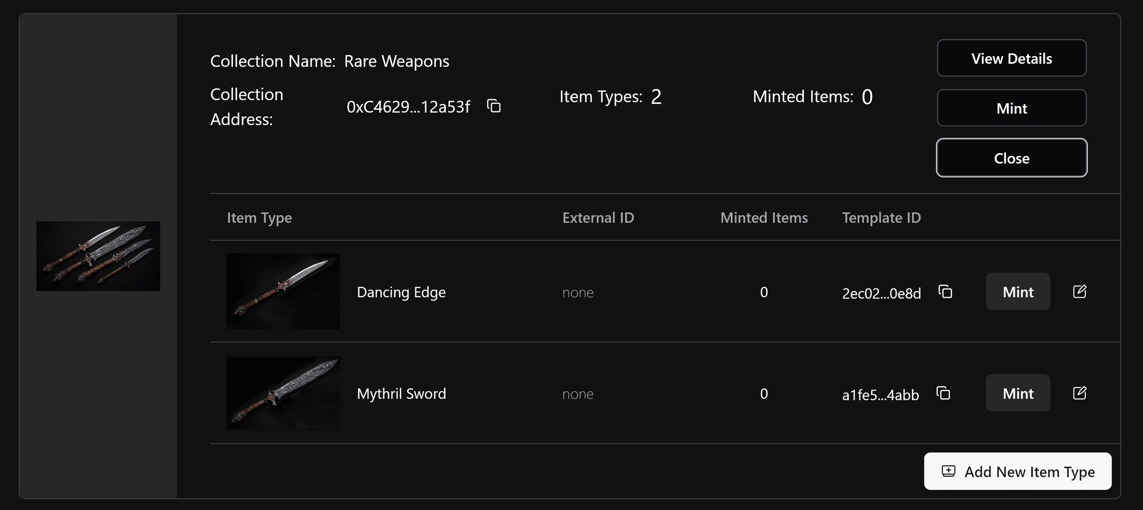
Task: Close the Rare Weapons collection panel
Action: coord(1011,158)
